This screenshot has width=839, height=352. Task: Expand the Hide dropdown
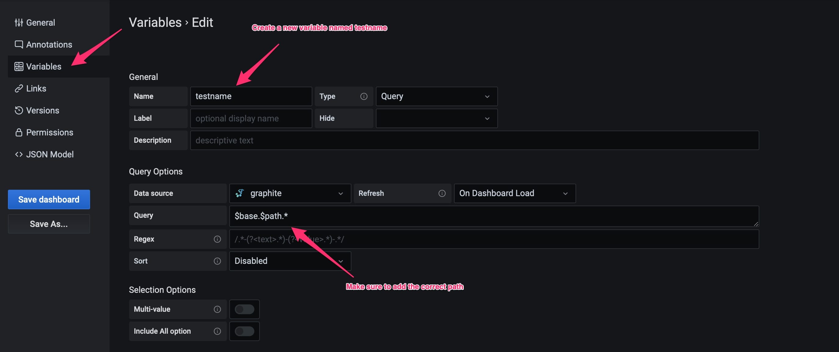436,118
